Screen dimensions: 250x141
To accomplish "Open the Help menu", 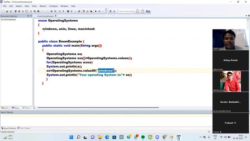I will click(x=73, y=6).
